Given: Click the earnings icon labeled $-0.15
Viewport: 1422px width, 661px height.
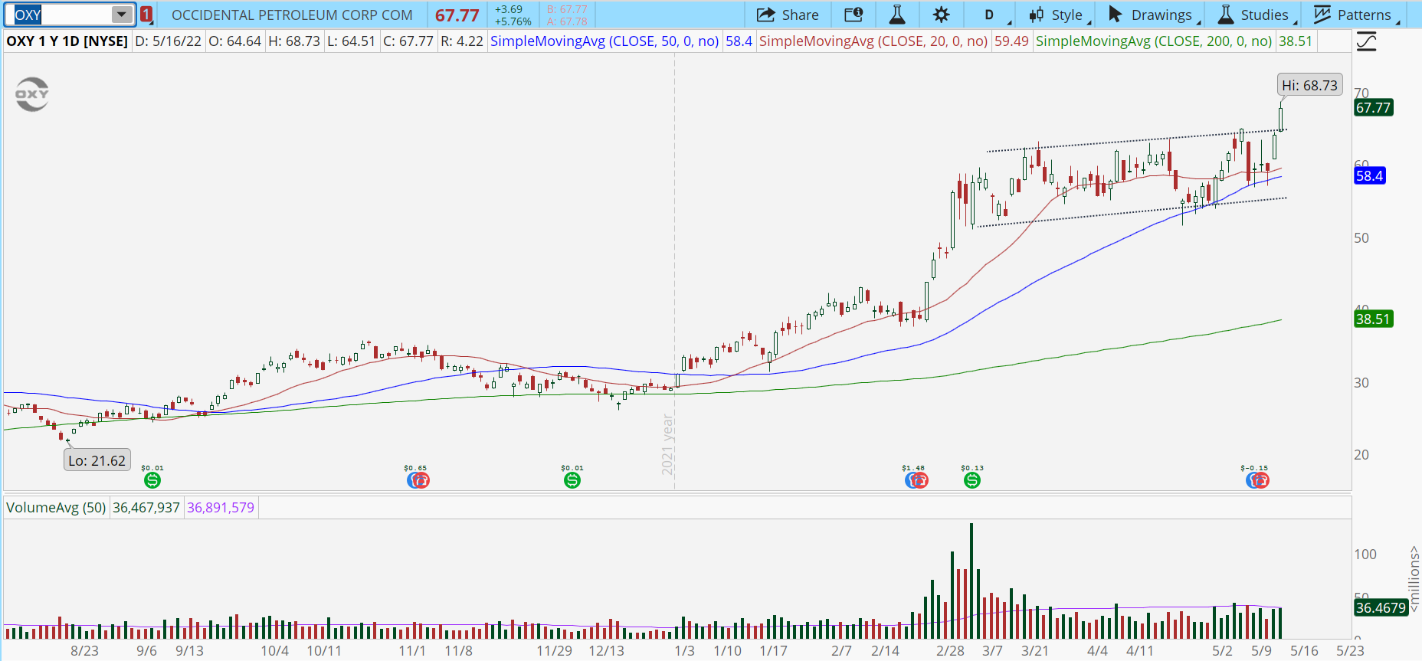Looking at the screenshot, I should (x=1257, y=480).
